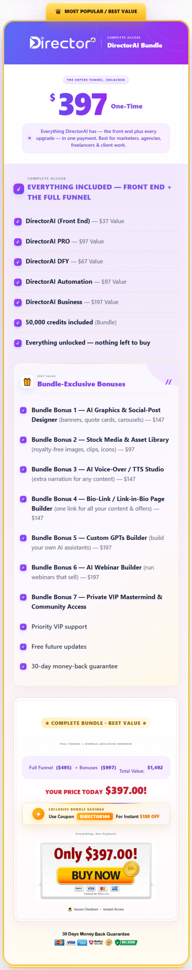The height and width of the screenshot is (970, 192).
Task: Click 'The Entire Funnel, Unlocked' pill
Action: point(96,80)
